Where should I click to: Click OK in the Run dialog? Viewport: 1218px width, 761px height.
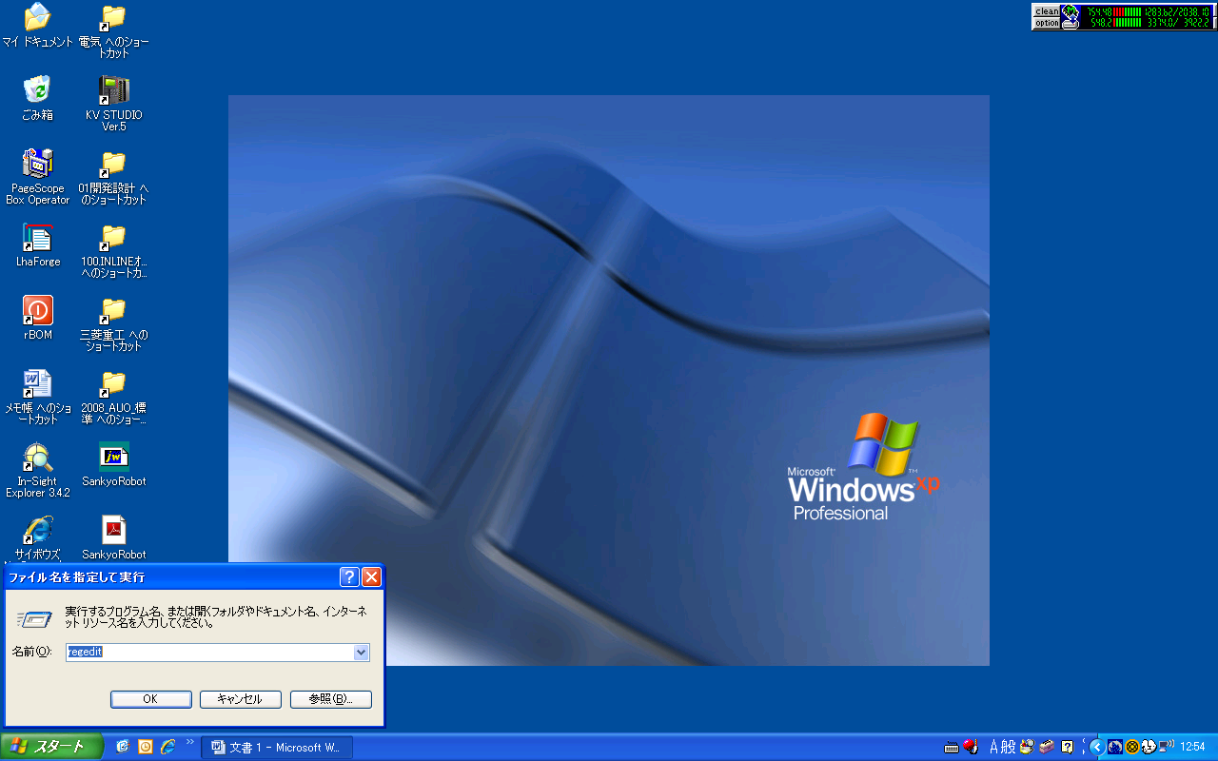point(150,699)
